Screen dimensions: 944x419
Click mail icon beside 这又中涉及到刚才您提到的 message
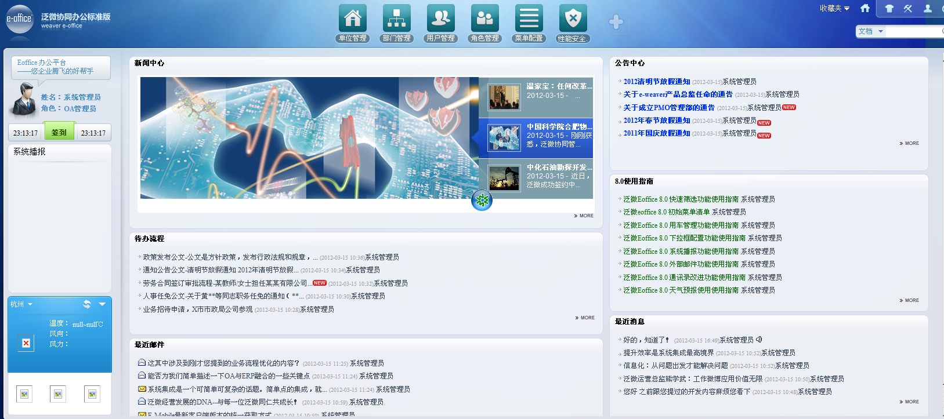142,363
